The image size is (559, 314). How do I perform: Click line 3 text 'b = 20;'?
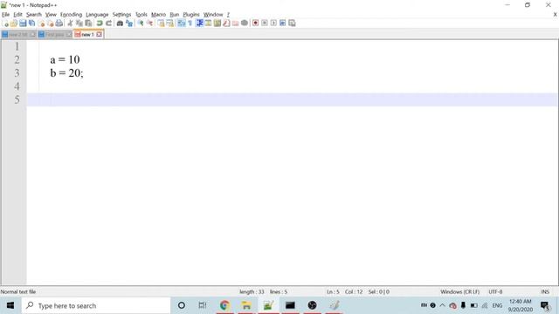[x=66, y=73]
